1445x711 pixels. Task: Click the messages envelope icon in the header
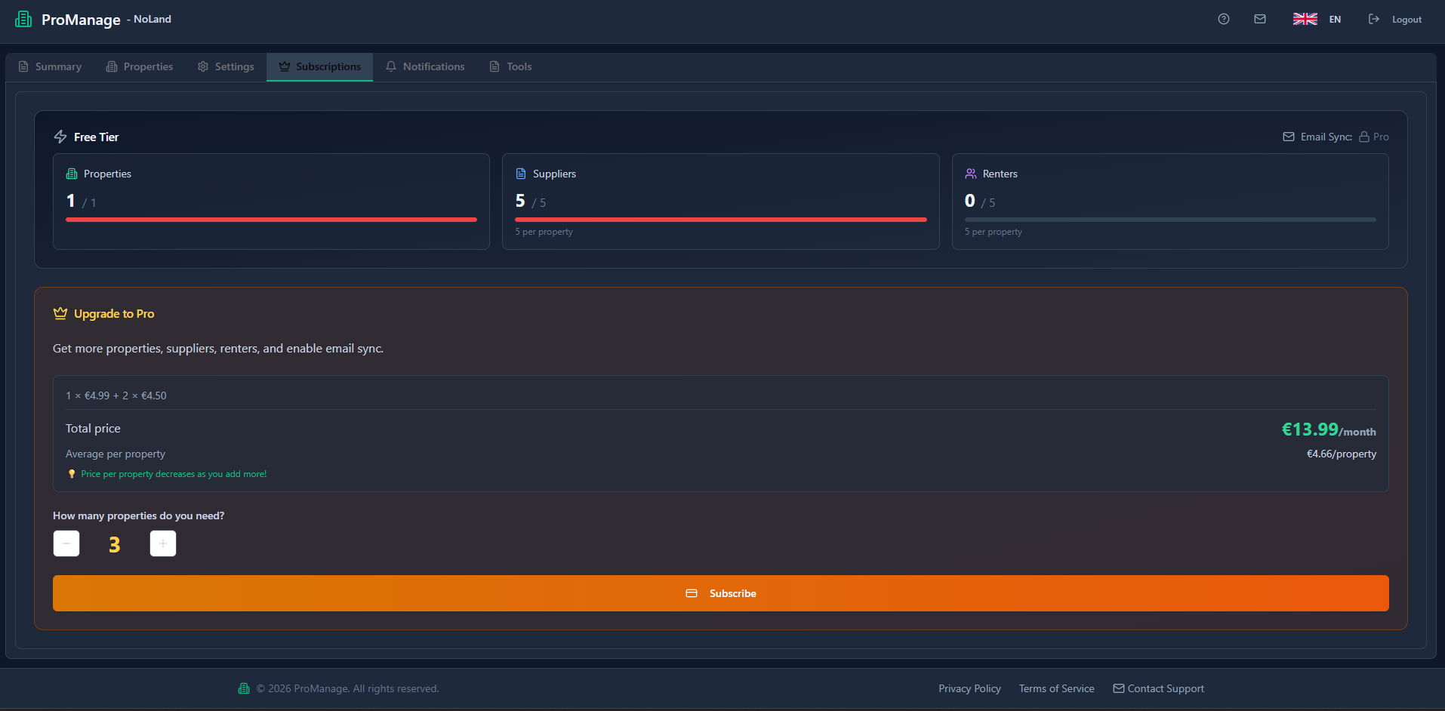(x=1260, y=19)
